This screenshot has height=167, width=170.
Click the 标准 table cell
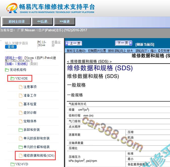tap(148, 154)
